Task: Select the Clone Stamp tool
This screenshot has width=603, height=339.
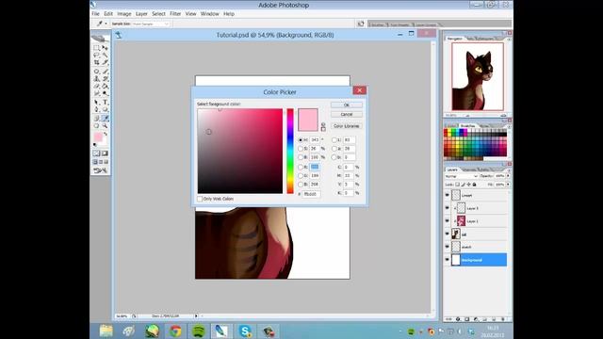Action: click(96, 79)
